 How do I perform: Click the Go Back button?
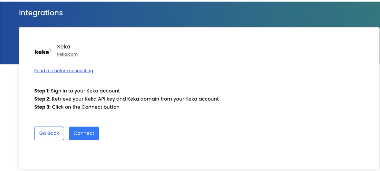click(x=49, y=133)
